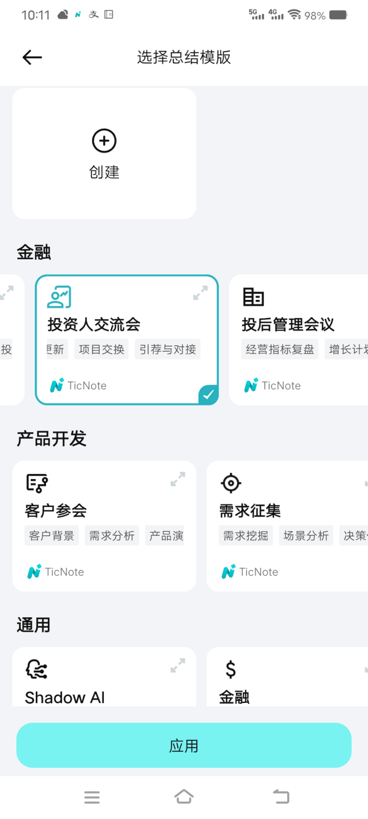Open the recent apps menu button
Screen dimensions: 368x819
point(92,797)
